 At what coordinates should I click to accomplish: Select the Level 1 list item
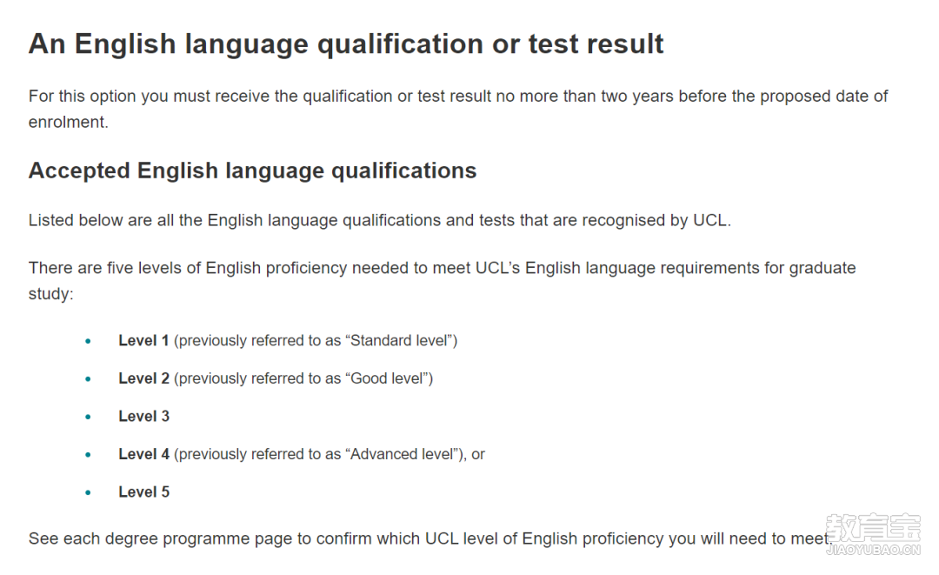(288, 341)
